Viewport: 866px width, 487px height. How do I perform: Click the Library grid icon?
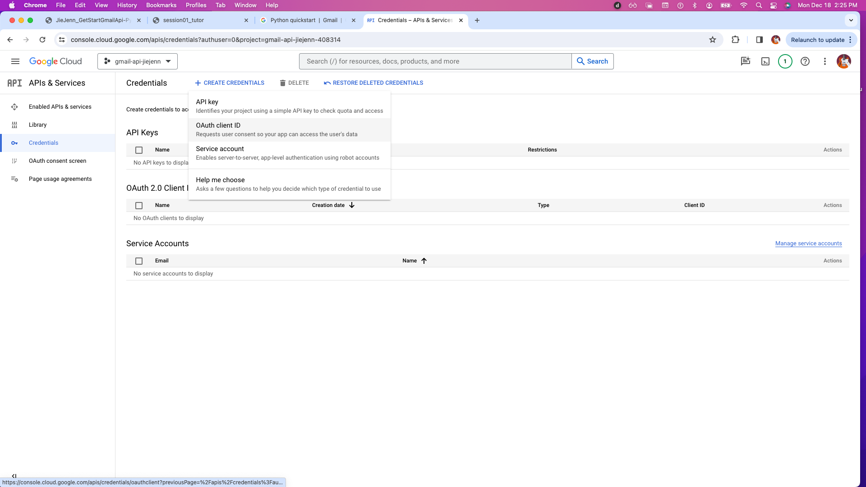click(14, 125)
